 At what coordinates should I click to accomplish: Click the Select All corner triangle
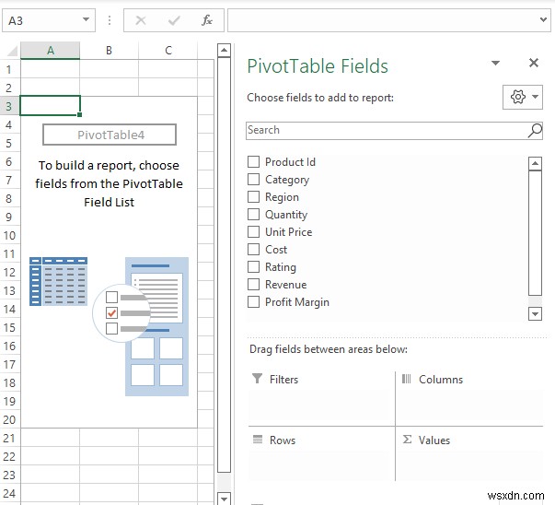pyautogui.click(x=12, y=51)
